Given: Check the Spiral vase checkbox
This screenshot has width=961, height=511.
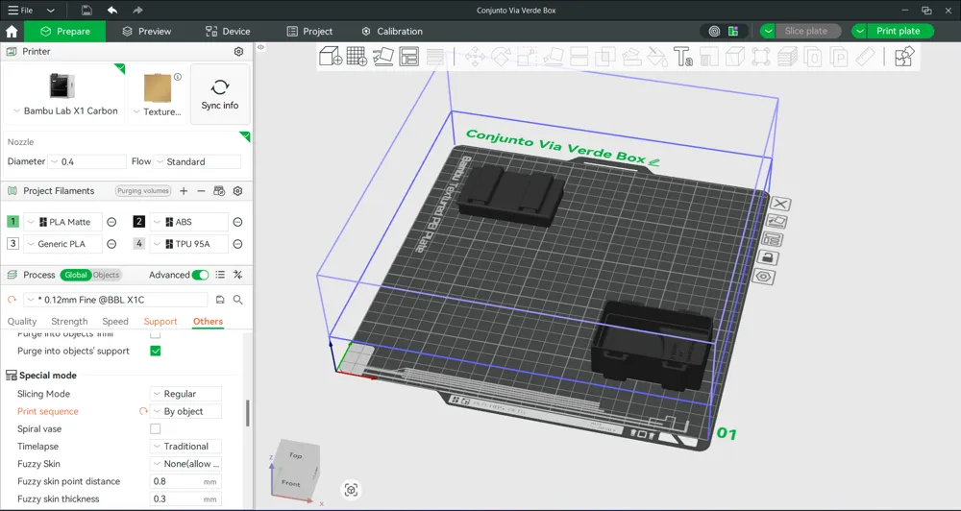Looking at the screenshot, I should (156, 429).
